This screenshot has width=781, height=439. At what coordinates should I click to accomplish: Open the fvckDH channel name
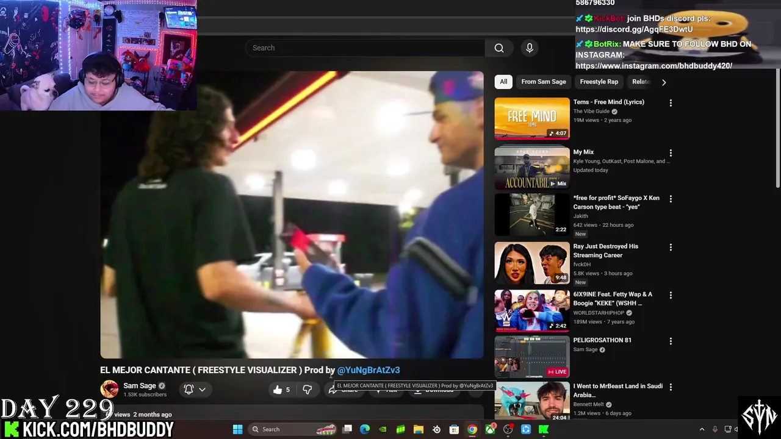581,265
